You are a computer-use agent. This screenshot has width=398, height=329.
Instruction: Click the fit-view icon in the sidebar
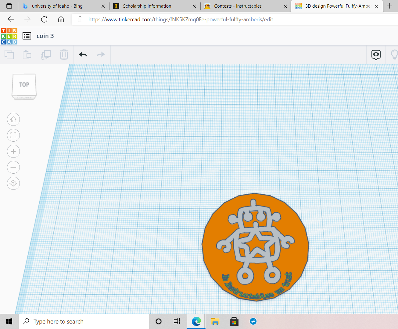(x=13, y=135)
